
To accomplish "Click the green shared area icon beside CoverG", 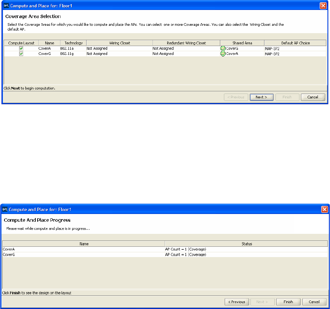I will [x=223, y=48].
